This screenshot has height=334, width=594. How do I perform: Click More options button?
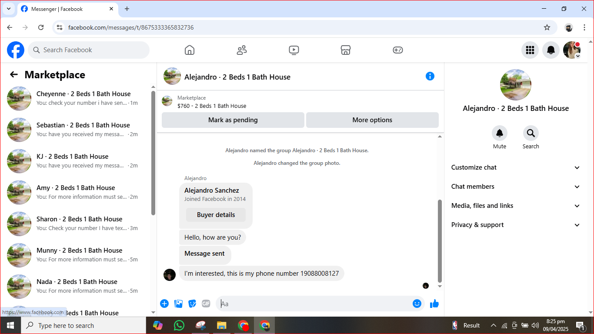coord(372,120)
